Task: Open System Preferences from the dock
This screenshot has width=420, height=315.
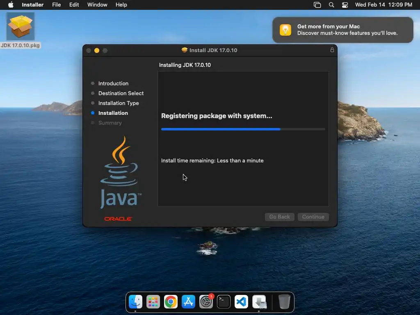Action: click(206, 302)
